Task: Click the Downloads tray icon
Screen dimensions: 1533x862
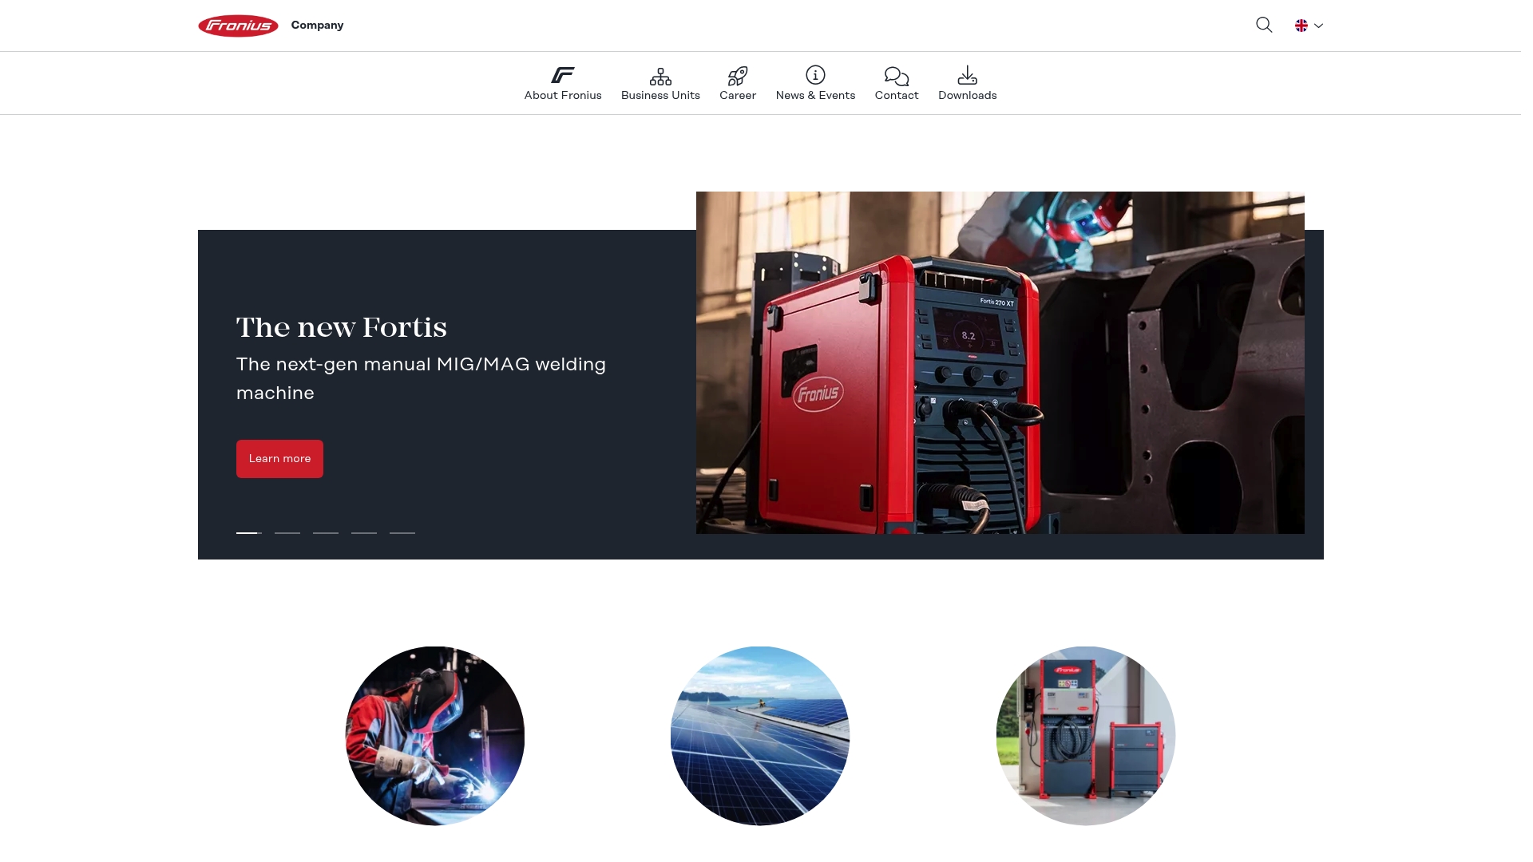Action: pyautogui.click(x=967, y=75)
